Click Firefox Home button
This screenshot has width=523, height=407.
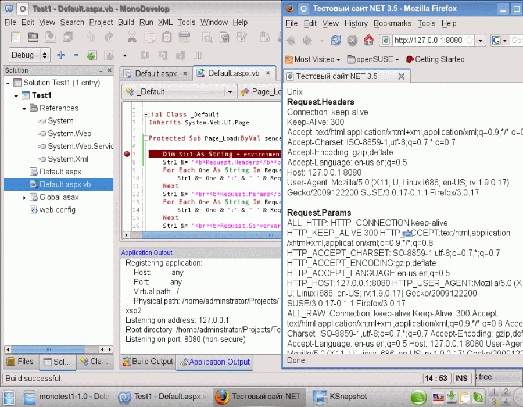click(368, 40)
